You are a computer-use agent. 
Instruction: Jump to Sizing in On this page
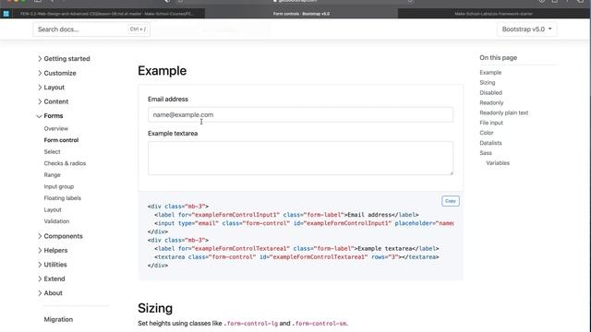pos(488,82)
